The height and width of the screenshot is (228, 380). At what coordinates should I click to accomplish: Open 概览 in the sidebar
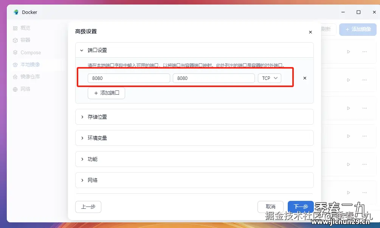coord(25,28)
